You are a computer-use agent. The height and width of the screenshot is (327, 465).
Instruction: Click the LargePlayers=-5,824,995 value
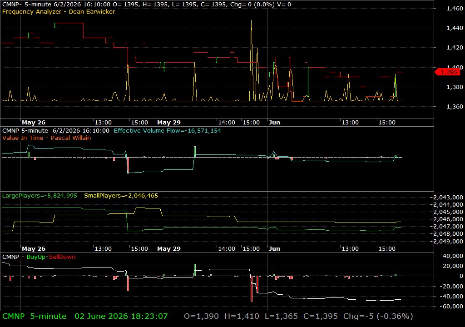tap(40, 196)
